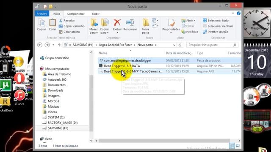The image size is (271, 152).
Task: Open Downloads in sidebar
Action: [x=53, y=90]
